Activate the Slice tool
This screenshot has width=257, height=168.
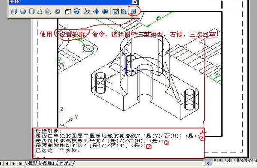click(x=87, y=11)
